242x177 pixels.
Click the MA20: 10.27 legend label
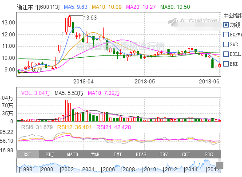tap(141, 7)
